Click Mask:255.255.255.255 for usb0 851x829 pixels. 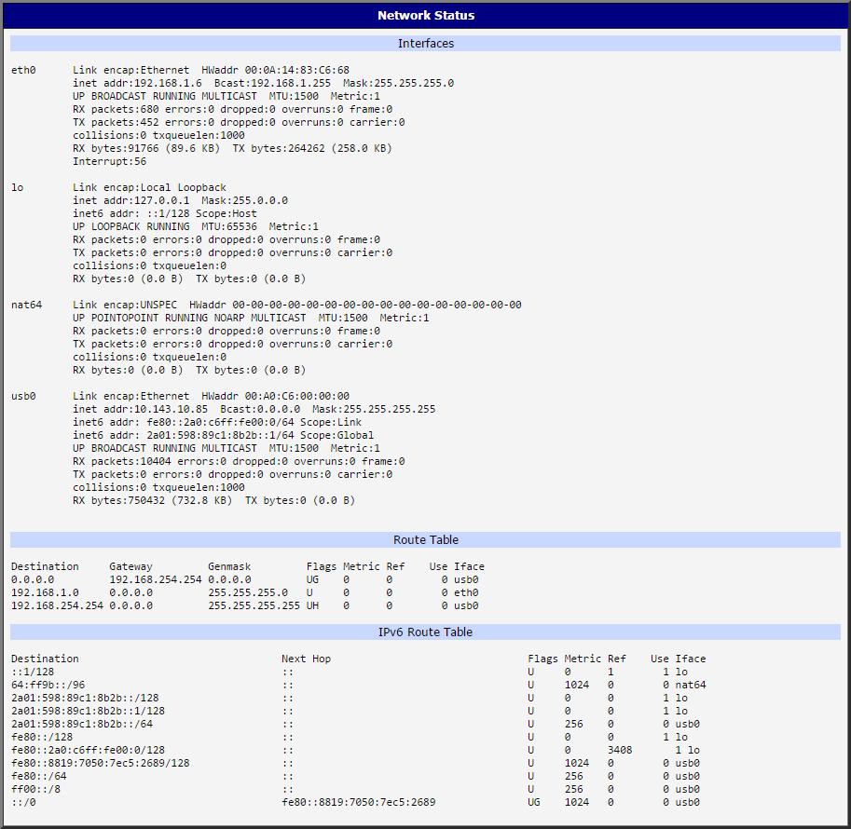click(x=374, y=409)
